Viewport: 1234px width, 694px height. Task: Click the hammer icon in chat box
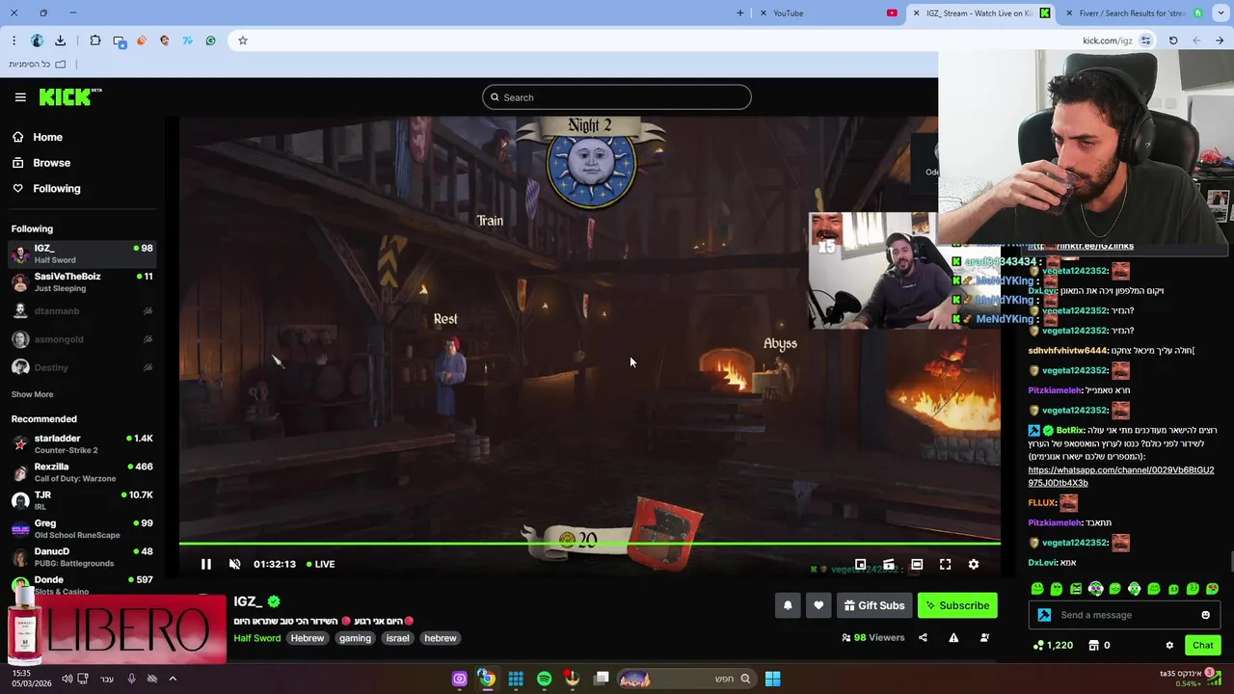point(1044,615)
